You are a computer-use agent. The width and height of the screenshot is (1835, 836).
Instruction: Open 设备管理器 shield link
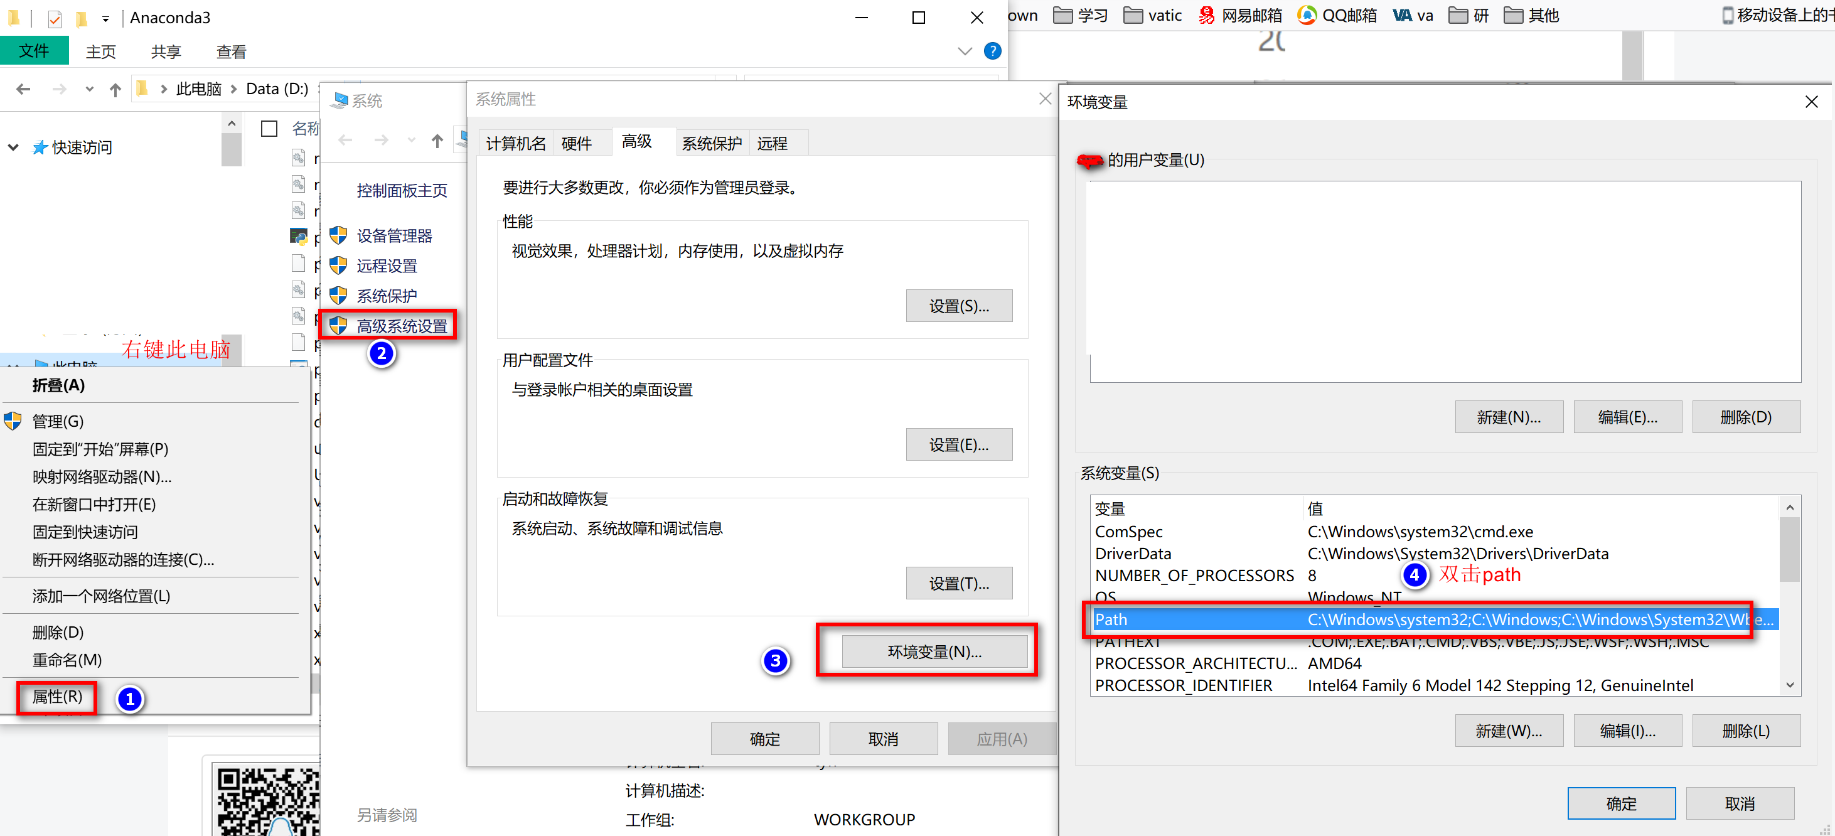tap(393, 236)
